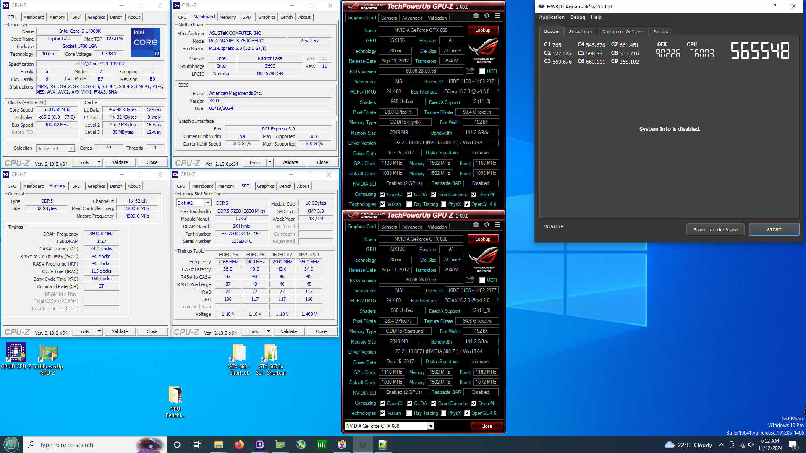This screenshot has width=806, height=453.
Task: Open GTX-660 2x SLI Shortcut icon
Action: coord(271,359)
